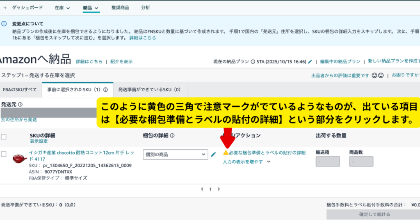Click the frowning face feedback icon

click(381, 75)
